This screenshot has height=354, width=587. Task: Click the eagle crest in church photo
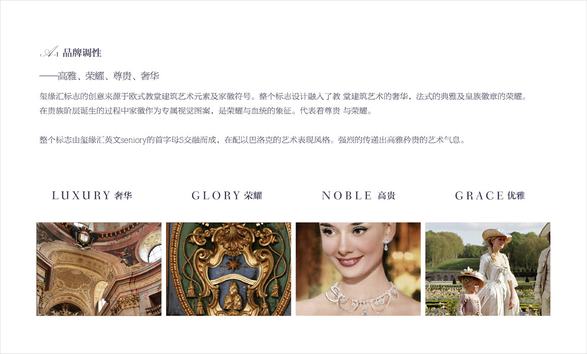point(84,235)
